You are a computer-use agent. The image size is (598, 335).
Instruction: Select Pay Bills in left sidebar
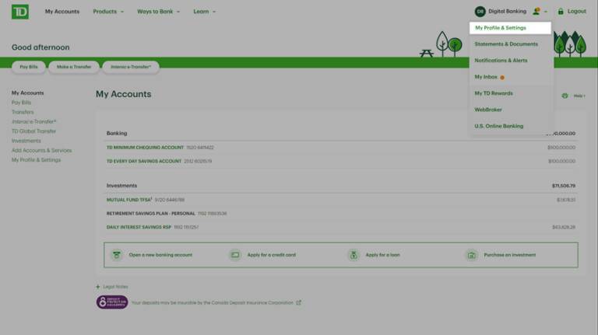[21, 103]
